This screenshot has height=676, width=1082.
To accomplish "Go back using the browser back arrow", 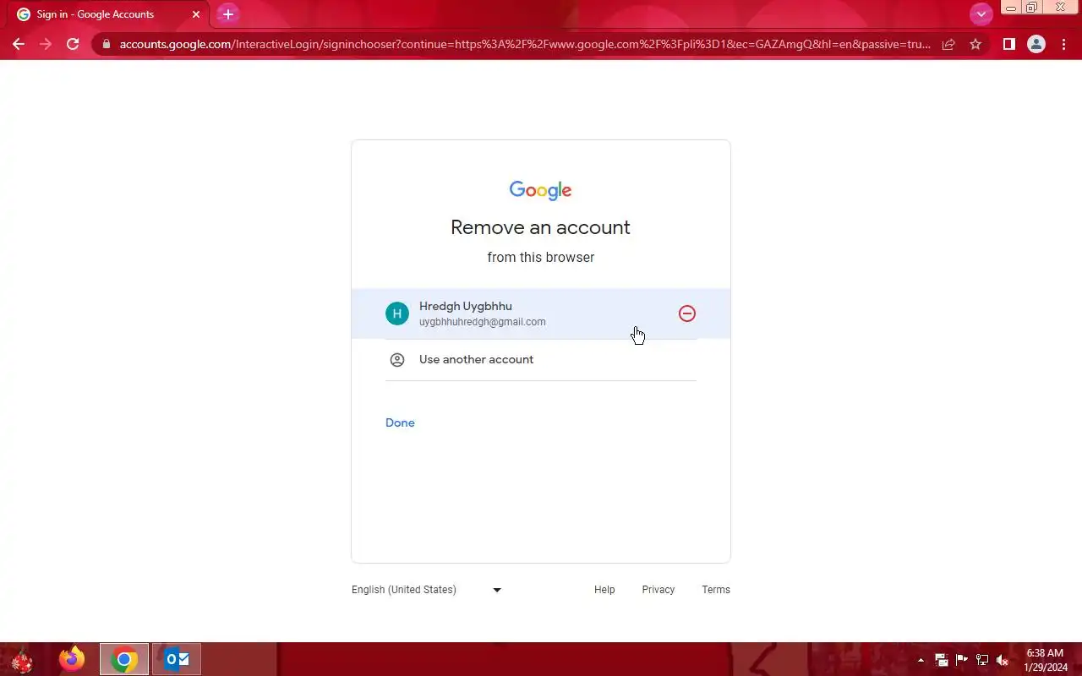I will coord(19,44).
